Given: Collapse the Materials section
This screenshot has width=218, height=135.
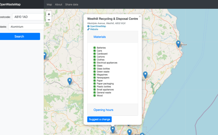Looking at the screenshot, I should 100,37.
